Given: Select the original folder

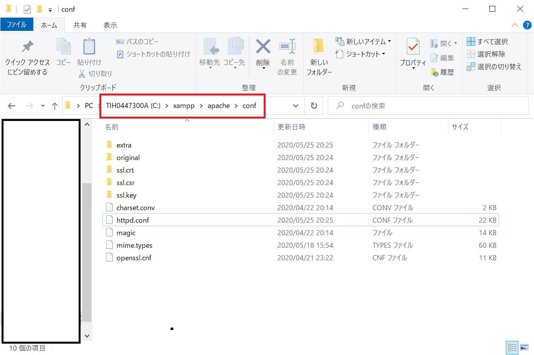Looking at the screenshot, I should point(300,157).
